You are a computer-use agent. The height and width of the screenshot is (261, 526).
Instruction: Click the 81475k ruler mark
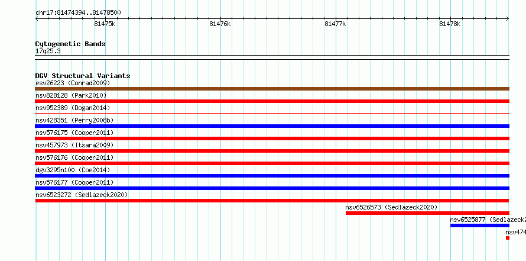pos(105,24)
